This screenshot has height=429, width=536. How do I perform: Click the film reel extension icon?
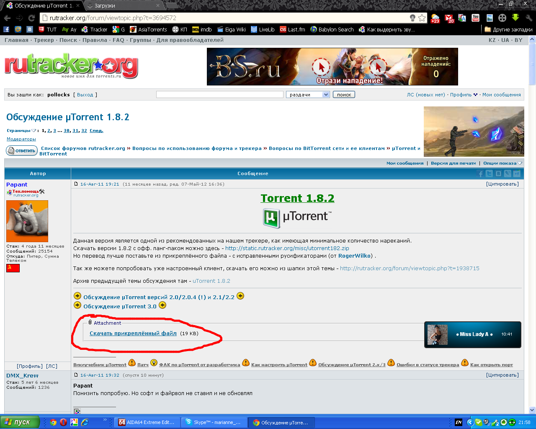pos(502,18)
